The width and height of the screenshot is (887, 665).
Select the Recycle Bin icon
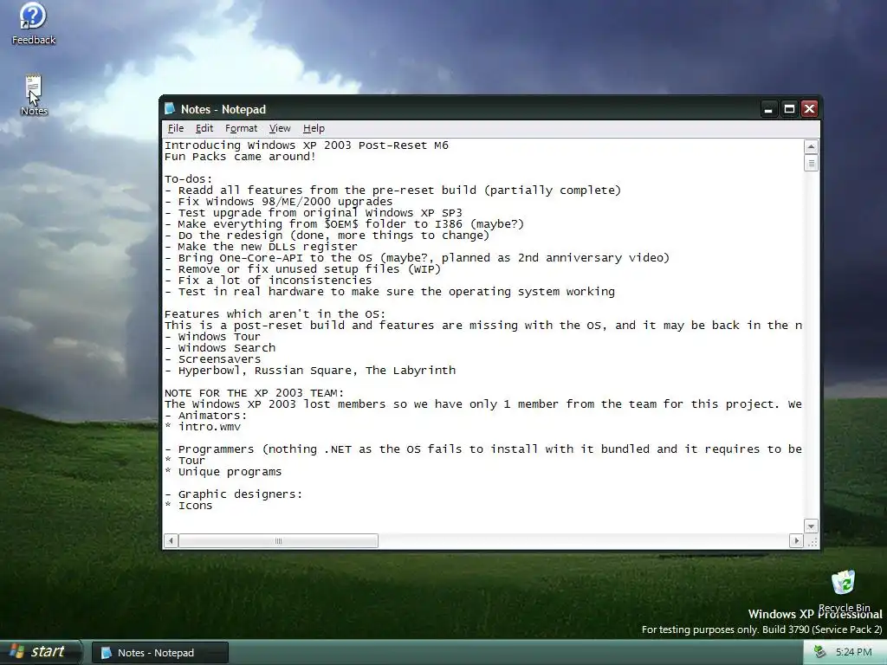pos(844,591)
